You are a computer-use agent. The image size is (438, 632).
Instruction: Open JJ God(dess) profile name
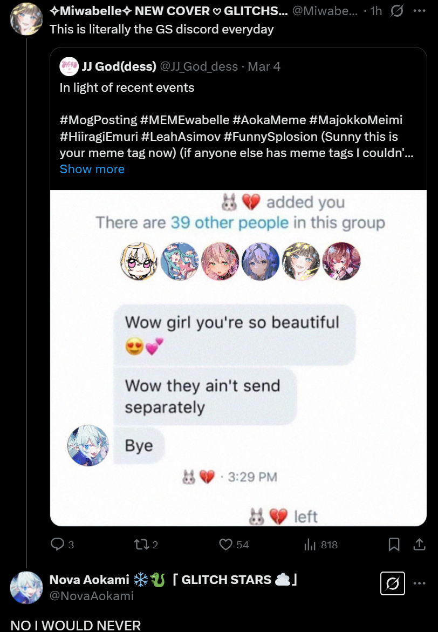[x=119, y=66]
